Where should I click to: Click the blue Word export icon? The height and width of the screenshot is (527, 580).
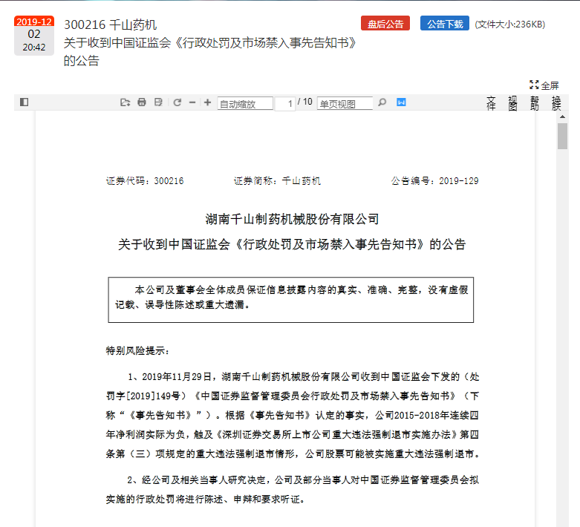click(x=401, y=102)
